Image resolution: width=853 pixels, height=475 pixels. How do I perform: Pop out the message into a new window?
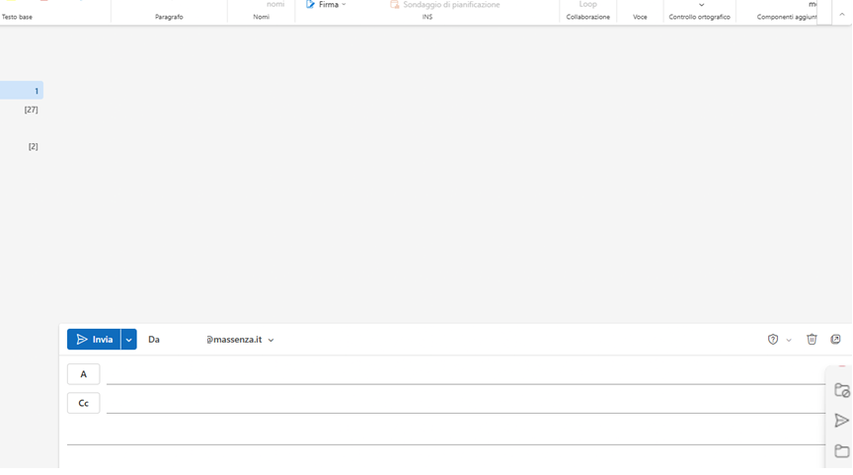(835, 340)
